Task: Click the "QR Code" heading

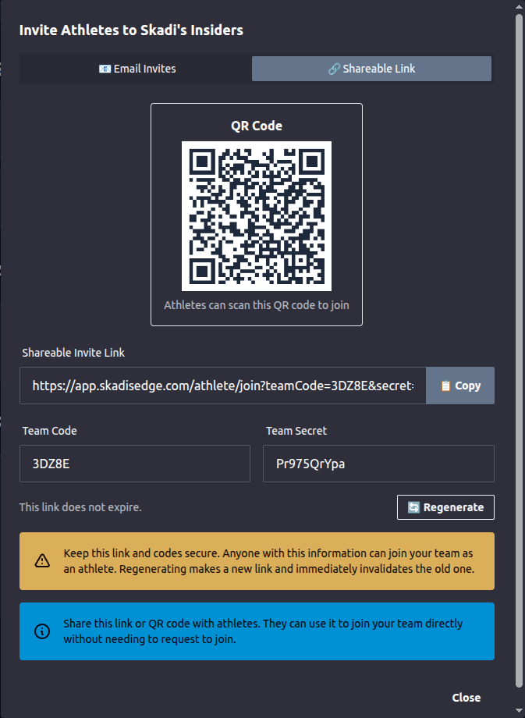Action: pyautogui.click(x=257, y=126)
